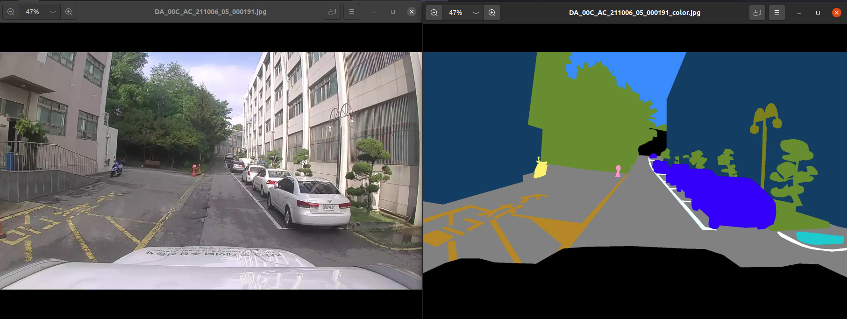Close the original photo viewer window
Screen dimensions: 847x319
411,12
